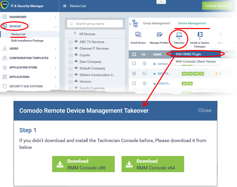This screenshot has height=187, width=237.
Task: Expand the Applications chevron
Action: (56, 77)
